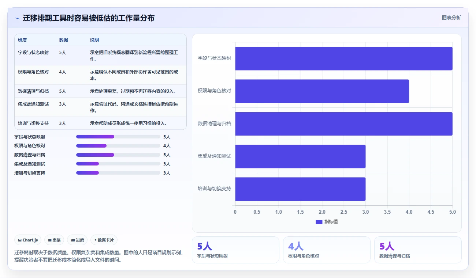Viewport: 476px width, 278px height.
Task: Toggle the 指标值 legend swatch in the chart
Action: tap(319, 222)
